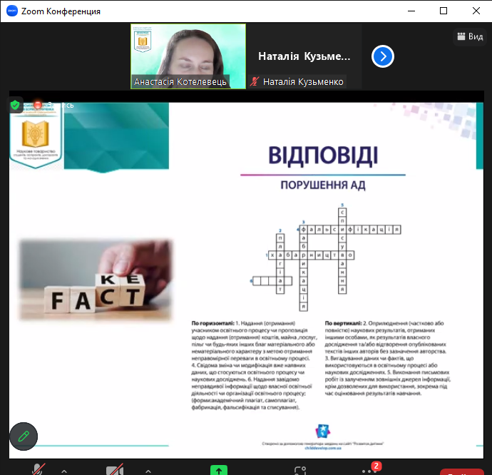Click the childdevelop.com.ua link on the slide

323,448
